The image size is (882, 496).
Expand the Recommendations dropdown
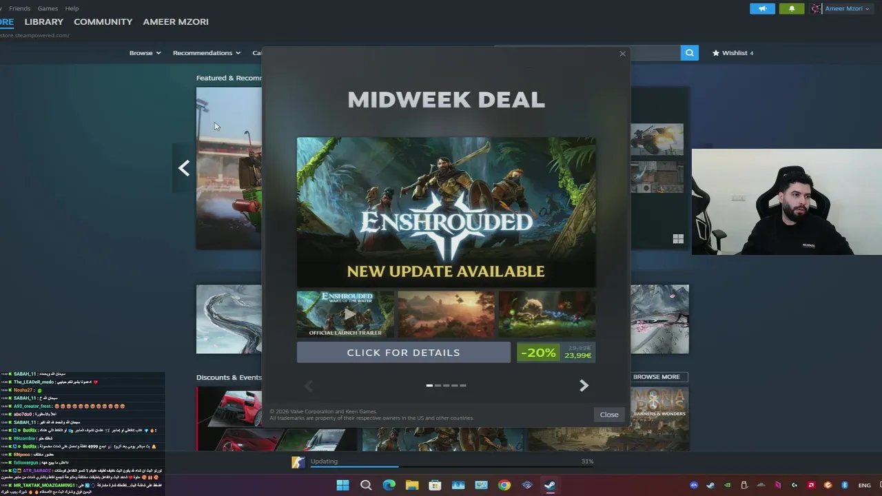207,53
